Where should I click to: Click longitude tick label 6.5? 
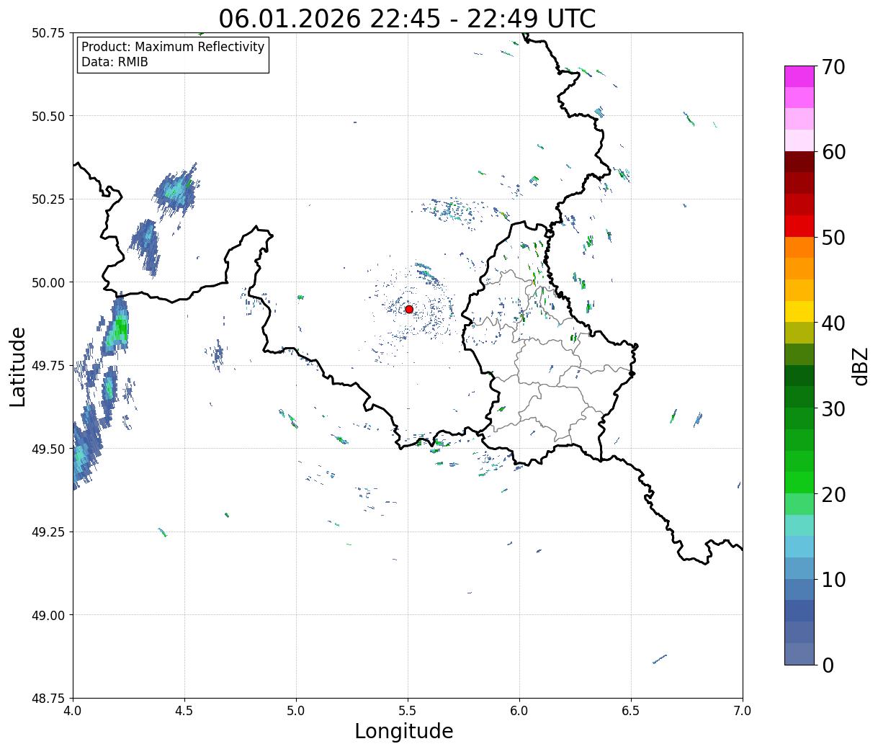click(631, 711)
